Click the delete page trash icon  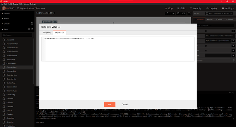pyautogui.click(x=29, y=29)
